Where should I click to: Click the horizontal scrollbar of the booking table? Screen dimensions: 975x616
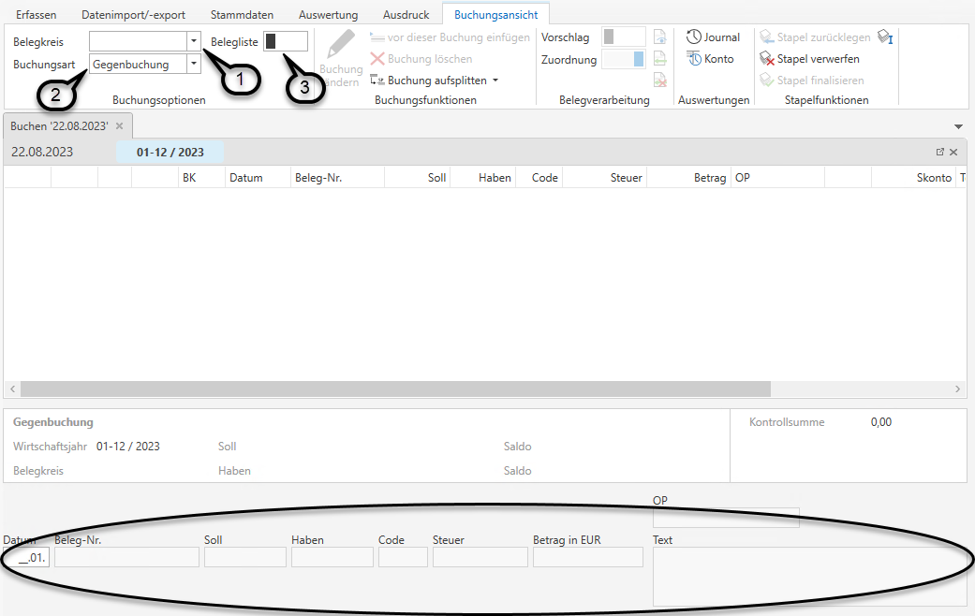(394, 389)
